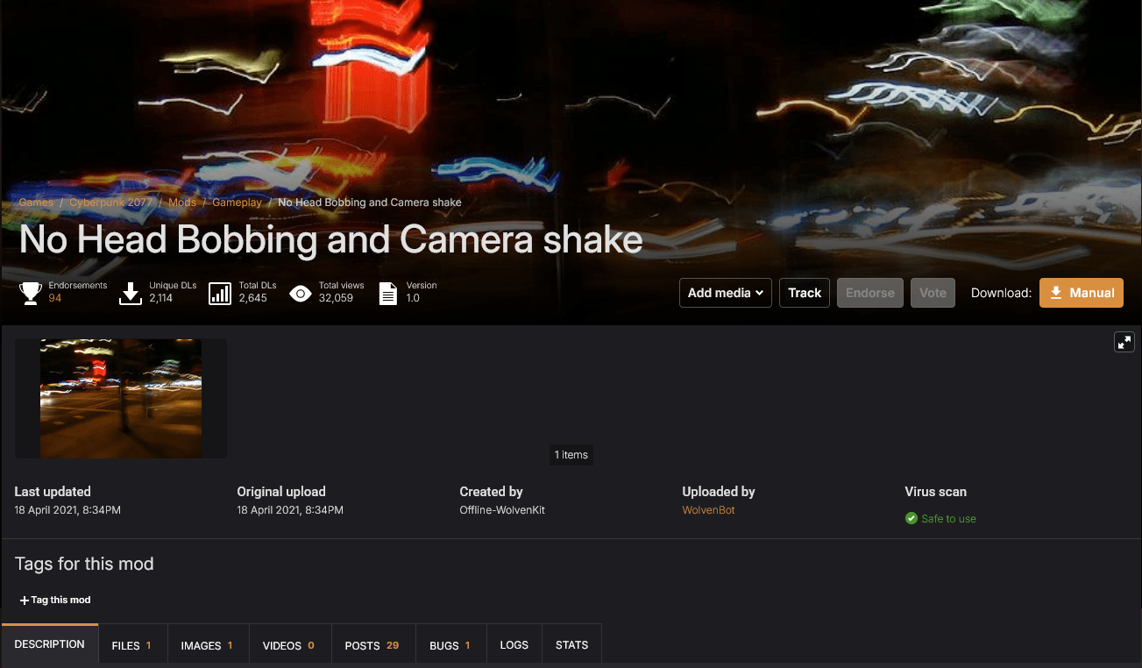Click the Unique DLs value 2,114
1142x668 pixels.
click(161, 299)
